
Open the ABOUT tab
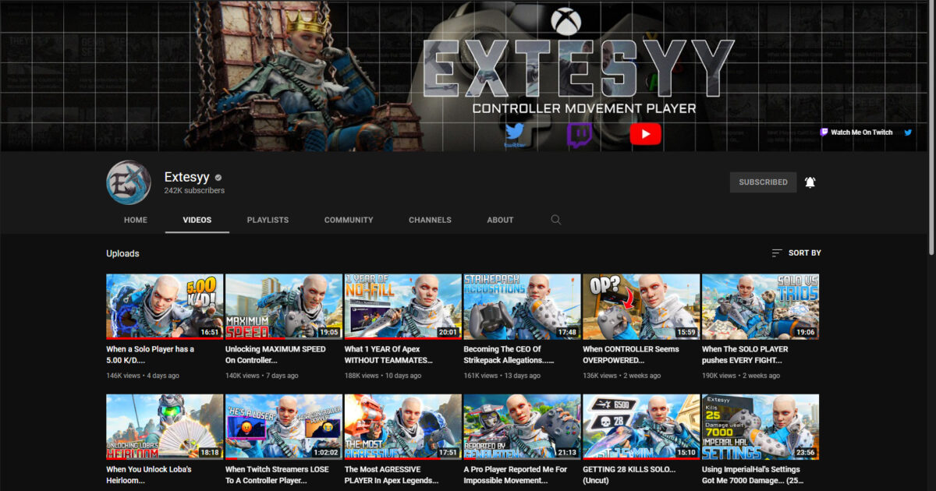click(x=499, y=220)
